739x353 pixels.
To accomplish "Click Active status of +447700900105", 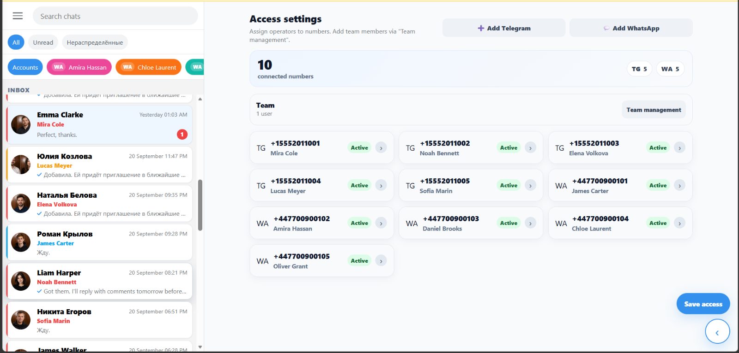I will [x=359, y=261].
